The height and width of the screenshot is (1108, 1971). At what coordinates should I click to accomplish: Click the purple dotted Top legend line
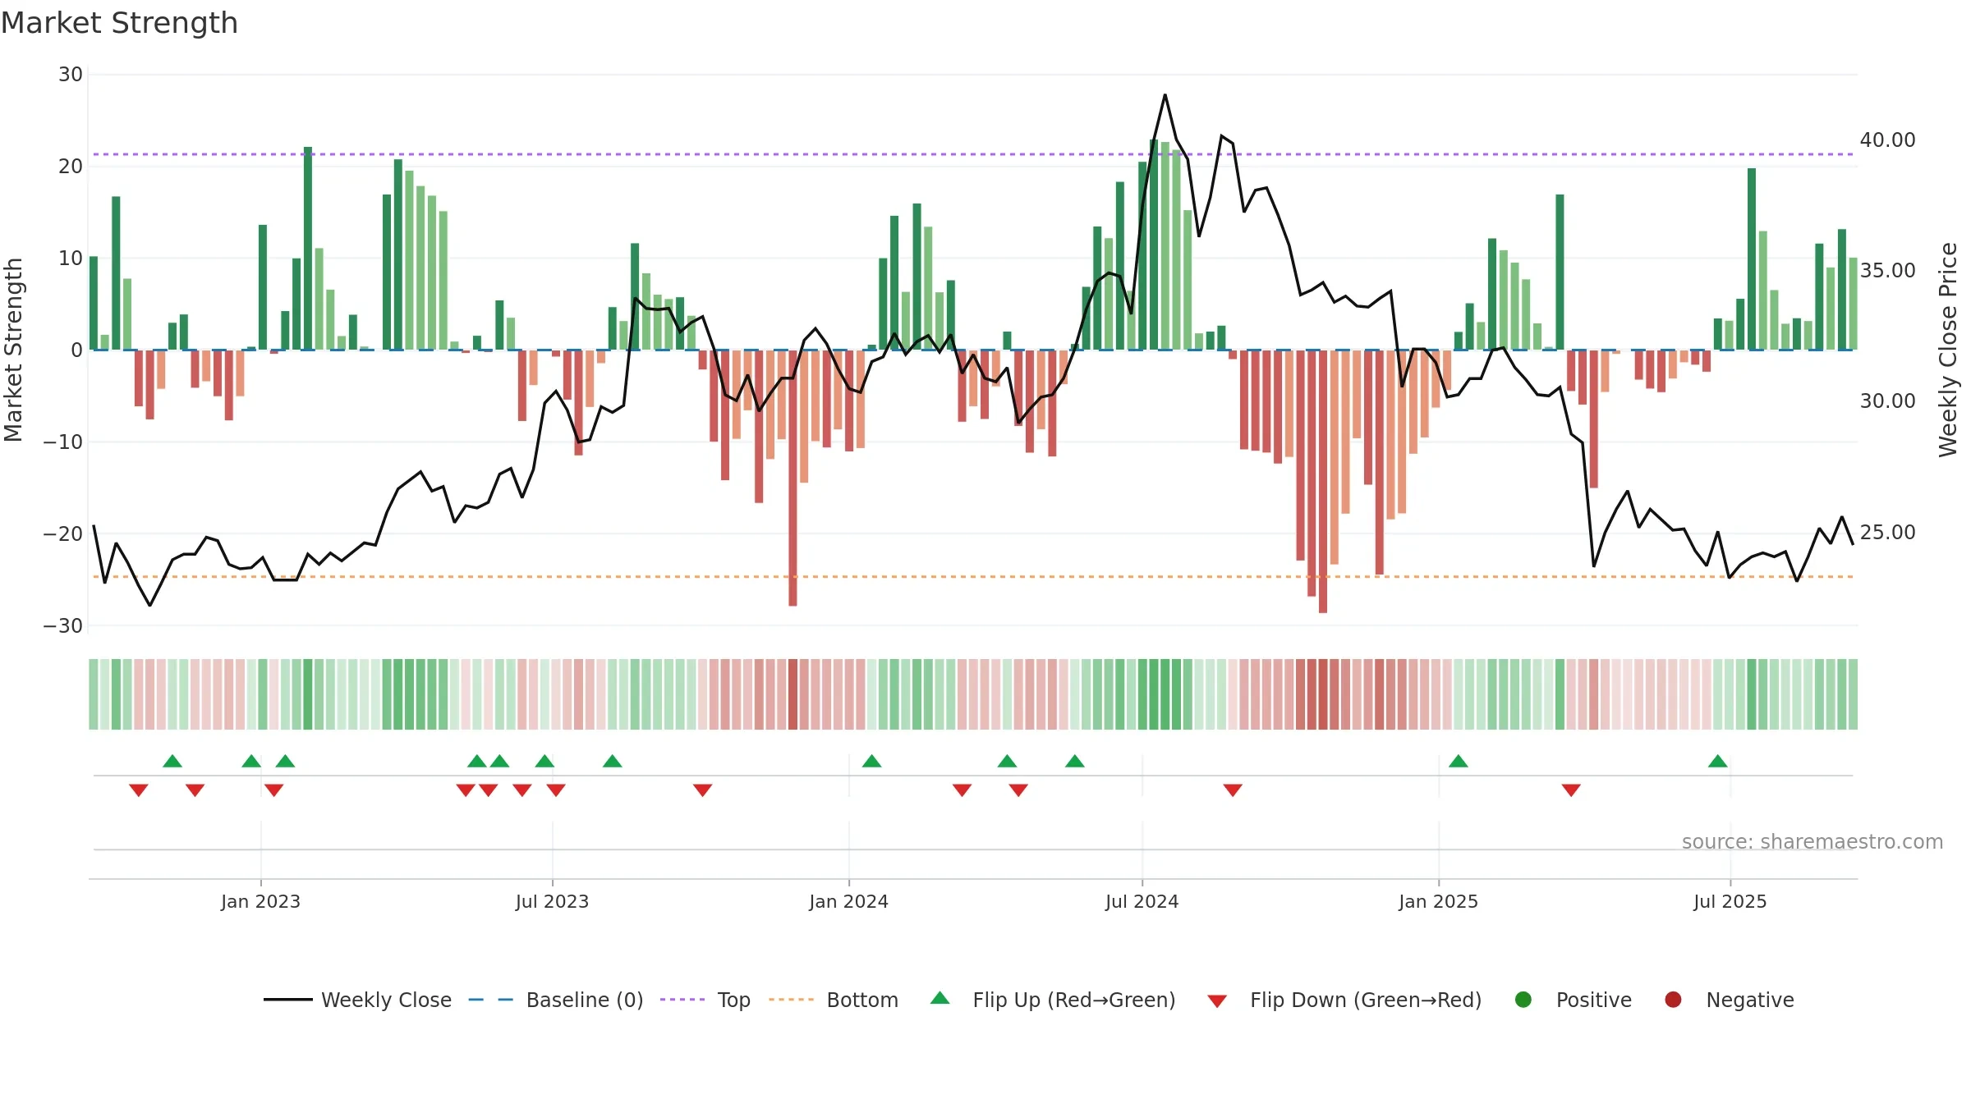[682, 1000]
